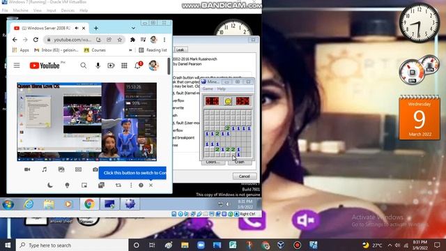This screenshot has width=446, height=251.
Task: Select the Leak tab in dialog
Action: pos(180,50)
